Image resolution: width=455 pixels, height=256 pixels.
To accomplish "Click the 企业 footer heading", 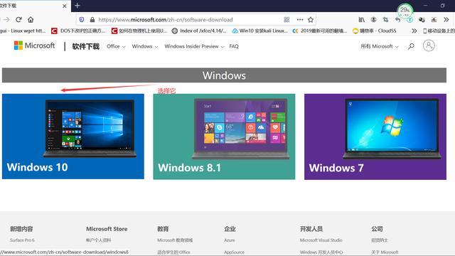I will click(230, 229).
